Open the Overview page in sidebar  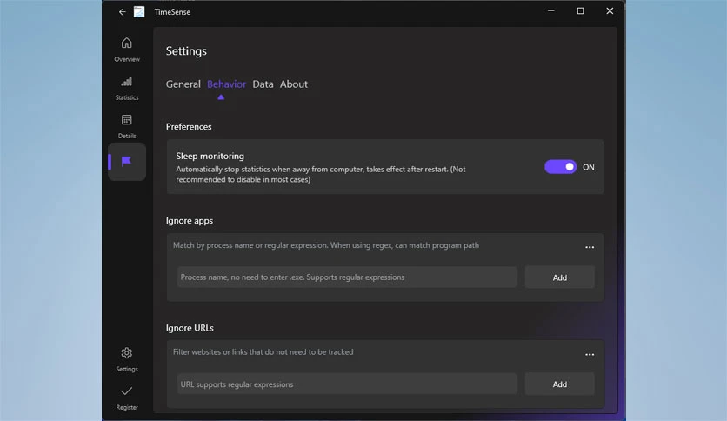(127, 50)
